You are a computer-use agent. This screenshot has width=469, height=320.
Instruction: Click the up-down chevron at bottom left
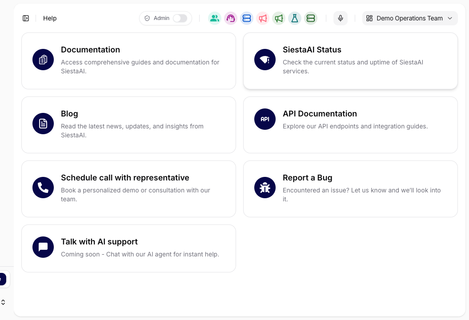click(x=3, y=302)
